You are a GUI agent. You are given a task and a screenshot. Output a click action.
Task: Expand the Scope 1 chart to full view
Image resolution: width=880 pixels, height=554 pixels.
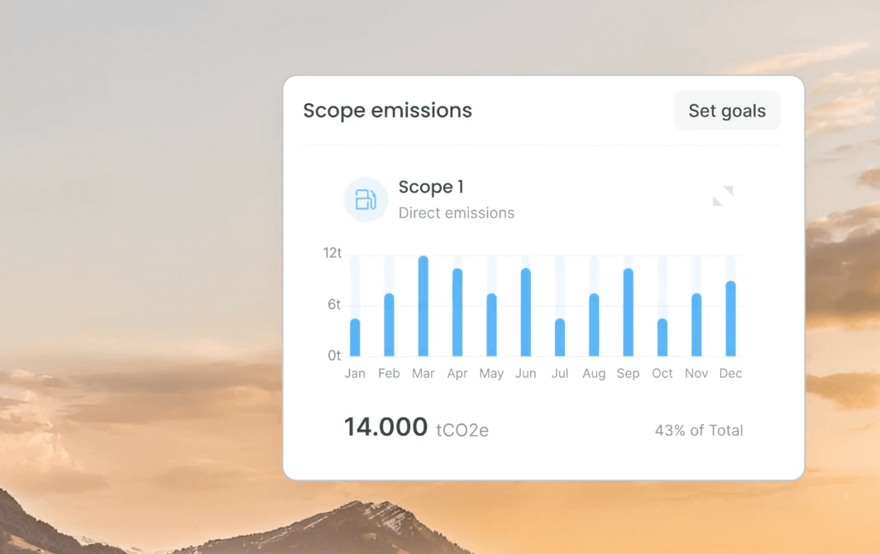[723, 196]
